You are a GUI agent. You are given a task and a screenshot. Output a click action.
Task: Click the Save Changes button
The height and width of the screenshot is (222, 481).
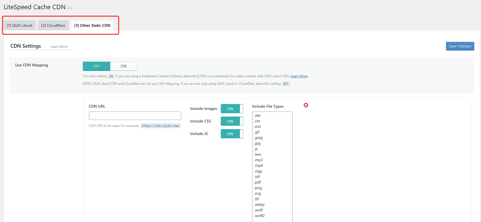click(x=460, y=46)
